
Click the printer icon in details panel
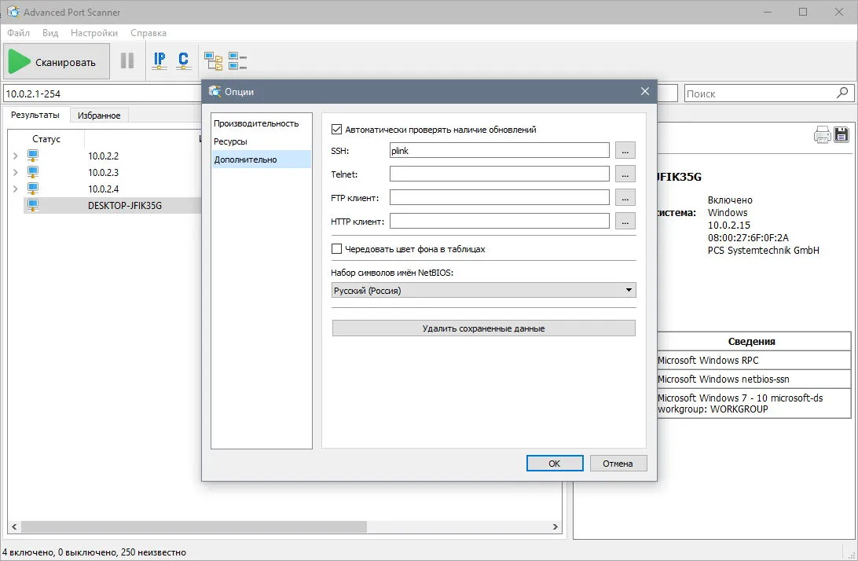point(822,134)
